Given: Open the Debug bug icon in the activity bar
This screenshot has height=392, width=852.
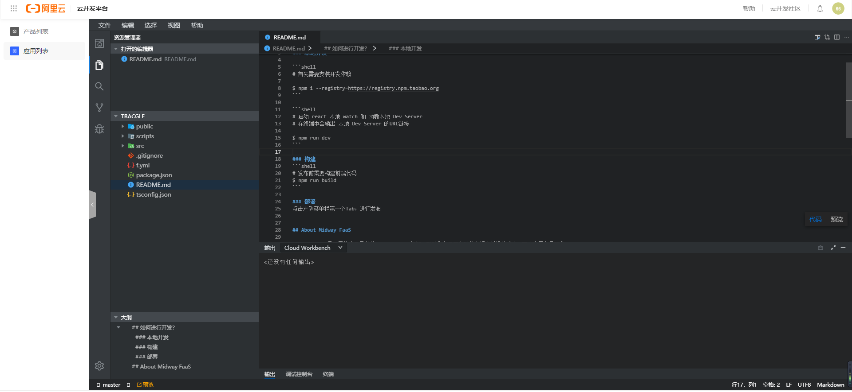Looking at the screenshot, I should (99, 129).
